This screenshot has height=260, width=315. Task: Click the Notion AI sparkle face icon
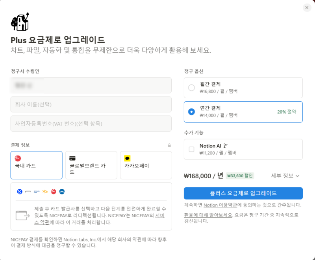225,146
